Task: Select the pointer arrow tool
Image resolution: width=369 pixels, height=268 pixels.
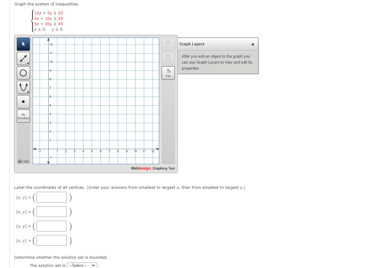Action: (23, 44)
